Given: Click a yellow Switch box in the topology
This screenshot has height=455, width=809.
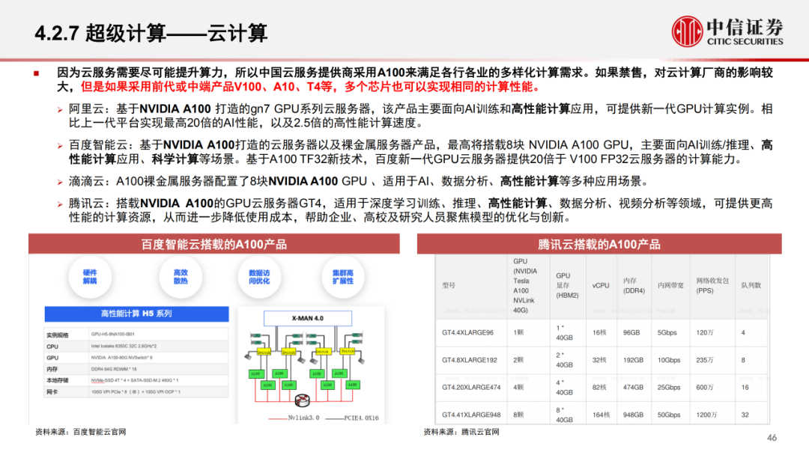Looking at the screenshot, I should point(264,351).
